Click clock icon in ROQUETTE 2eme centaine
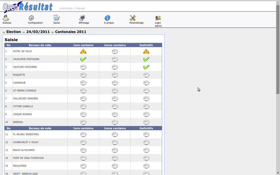The image size is (280, 175). 115,75
